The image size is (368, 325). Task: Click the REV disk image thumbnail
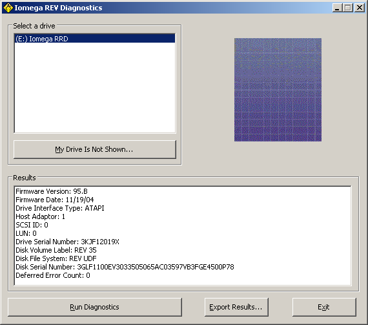coord(278,90)
